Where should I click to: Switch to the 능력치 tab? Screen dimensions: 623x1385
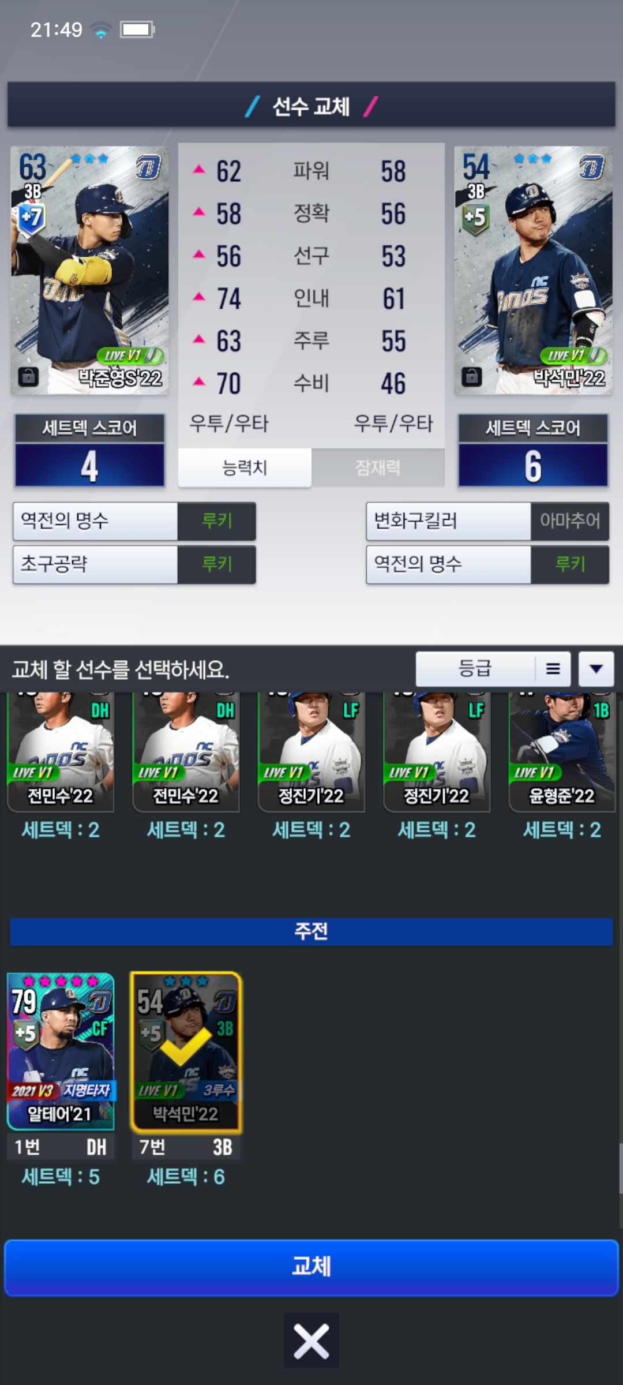point(245,467)
